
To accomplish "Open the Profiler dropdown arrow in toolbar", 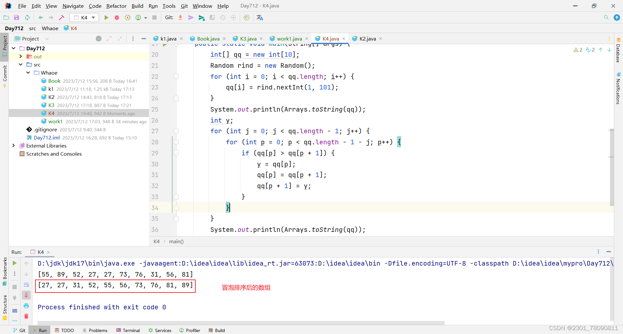I will 146,18.
